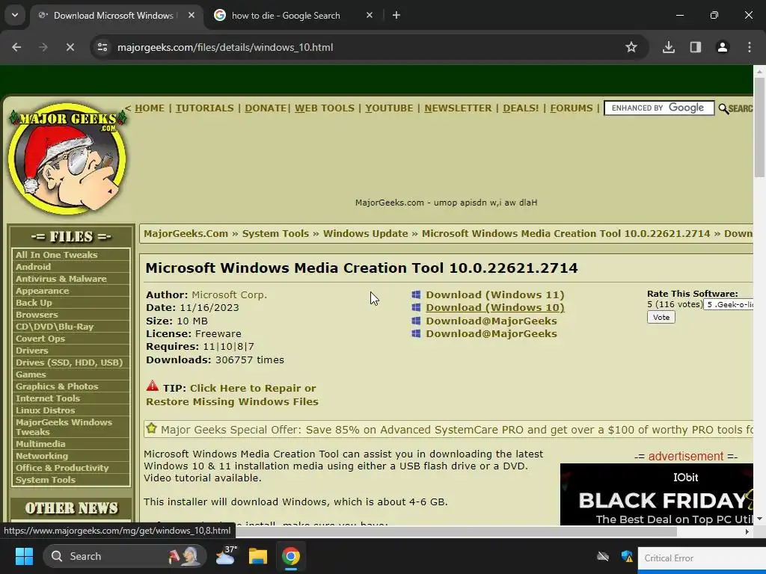Click the Critical Error notification
The image size is (766, 574).
click(702, 558)
